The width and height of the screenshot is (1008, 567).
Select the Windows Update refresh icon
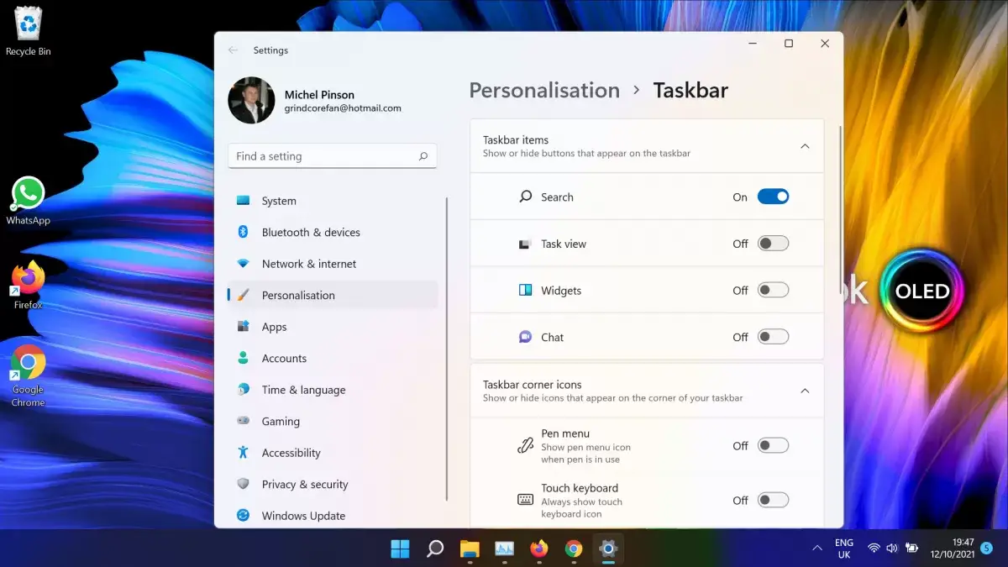[x=243, y=516]
